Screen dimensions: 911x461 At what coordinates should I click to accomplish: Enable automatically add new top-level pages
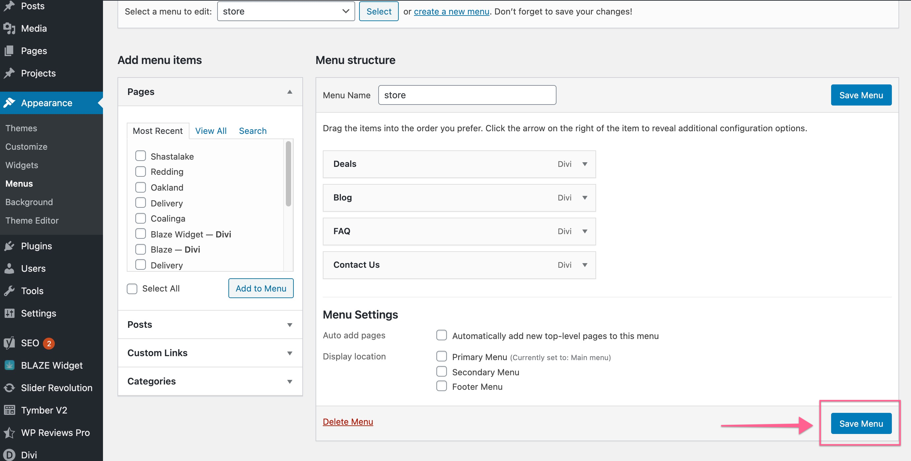click(441, 335)
